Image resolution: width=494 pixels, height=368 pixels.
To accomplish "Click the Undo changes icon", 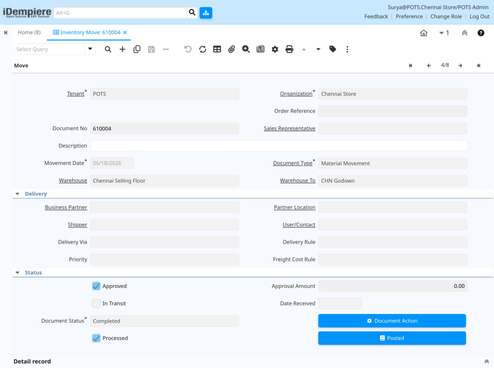I will click(x=188, y=49).
